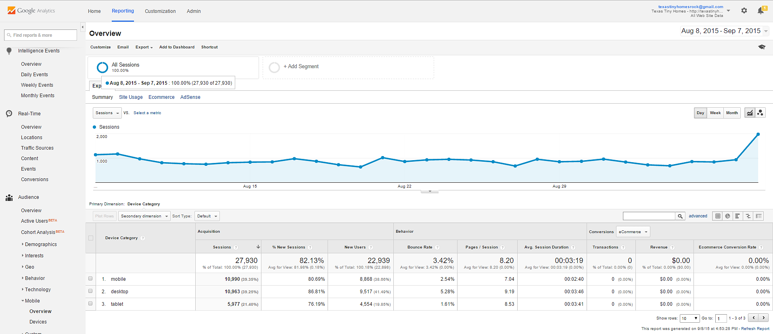The height and width of the screenshot is (334, 773).
Task: Click the last data point on Sessions chart
Action: pos(758,134)
